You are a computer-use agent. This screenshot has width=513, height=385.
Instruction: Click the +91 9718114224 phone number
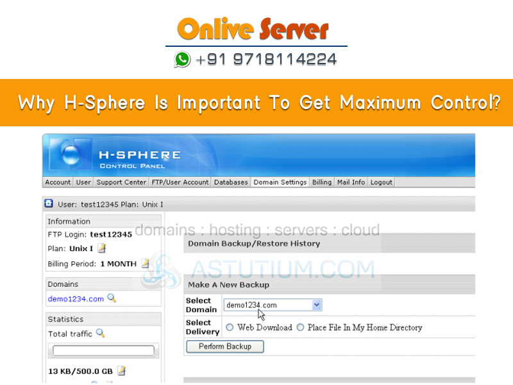point(266,60)
